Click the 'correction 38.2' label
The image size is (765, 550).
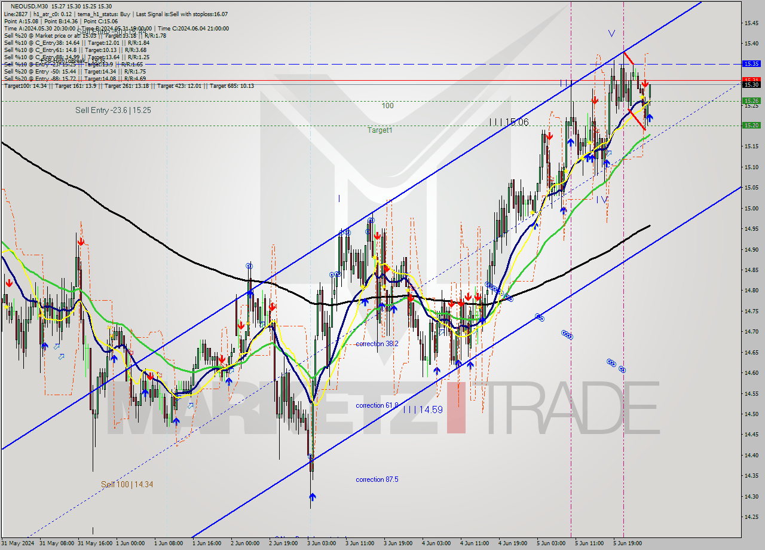(x=377, y=344)
